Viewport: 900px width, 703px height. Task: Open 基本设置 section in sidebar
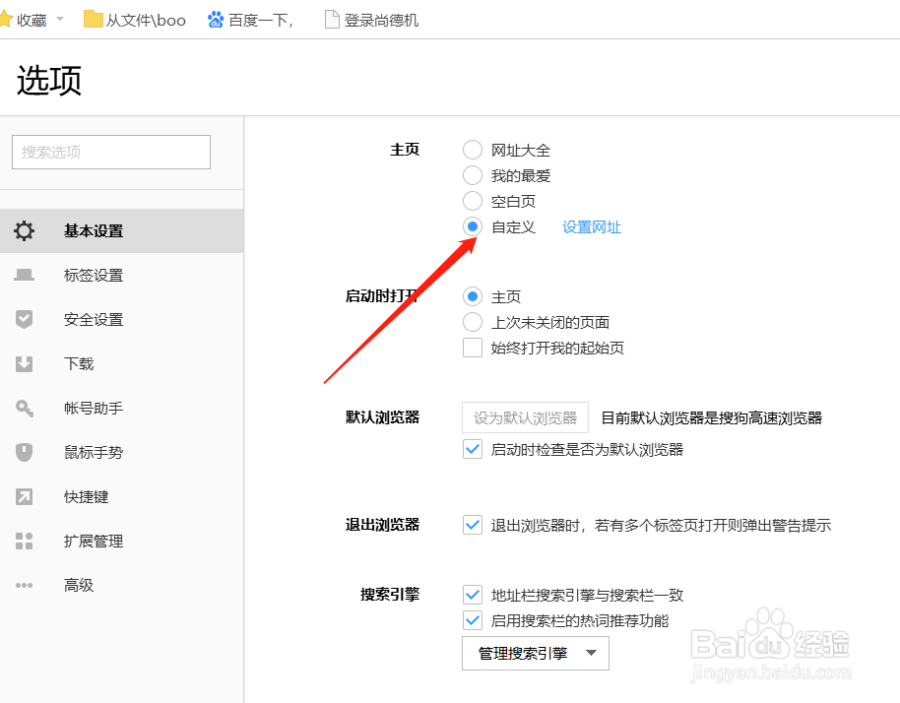tap(122, 230)
